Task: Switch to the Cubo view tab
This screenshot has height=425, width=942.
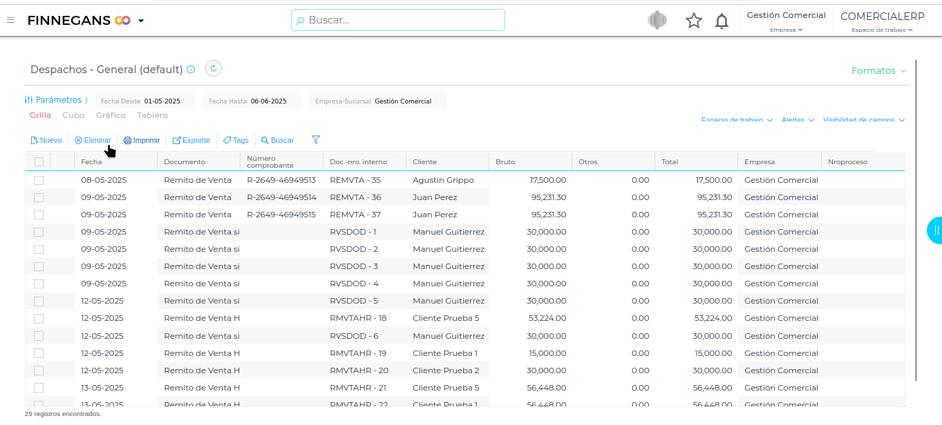Action: pos(73,115)
